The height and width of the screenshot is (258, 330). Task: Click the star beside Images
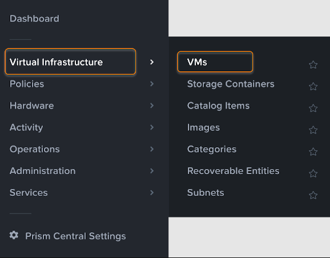click(313, 130)
